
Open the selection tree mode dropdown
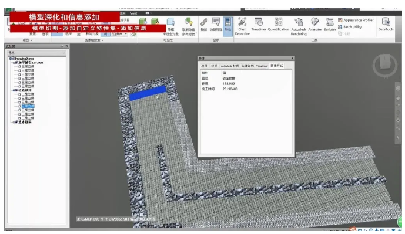coord(36,53)
